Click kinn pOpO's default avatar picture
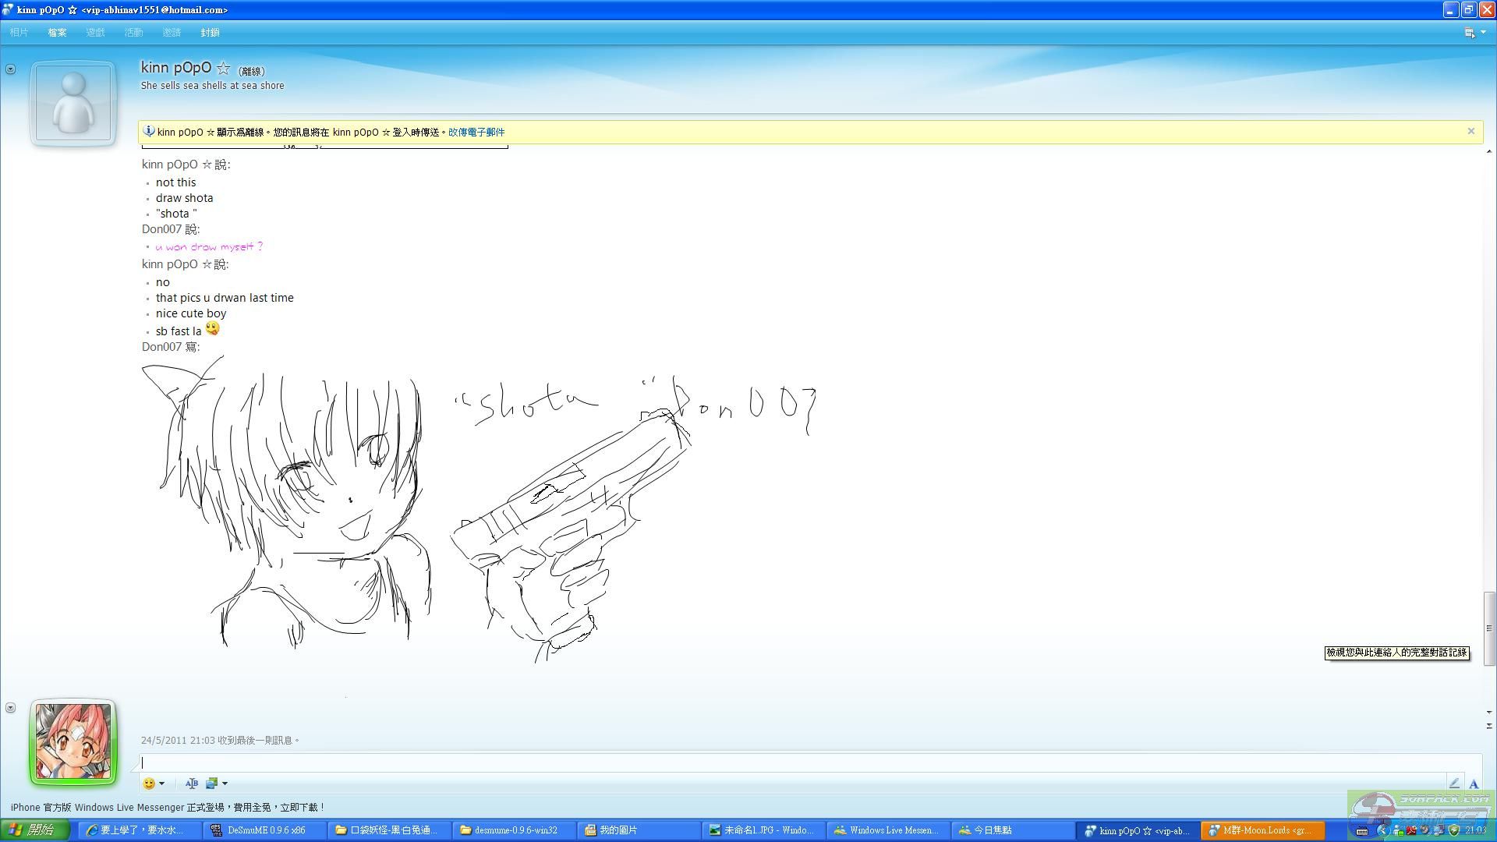 click(73, 103)
